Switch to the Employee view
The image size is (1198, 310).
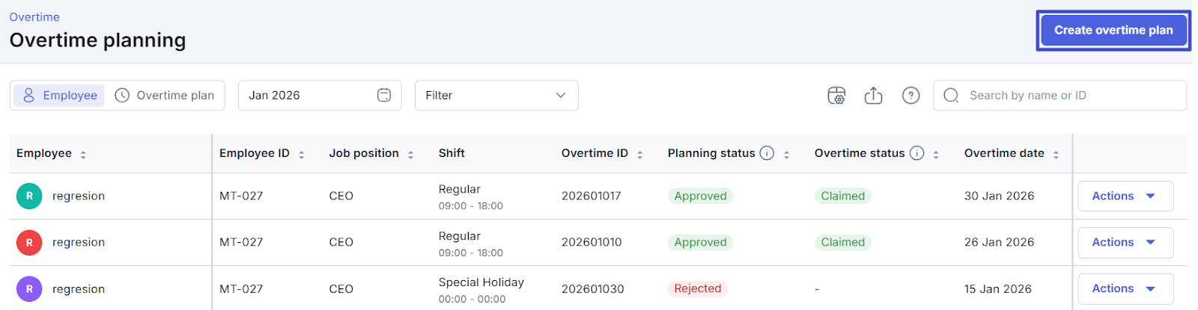point(60,96)
